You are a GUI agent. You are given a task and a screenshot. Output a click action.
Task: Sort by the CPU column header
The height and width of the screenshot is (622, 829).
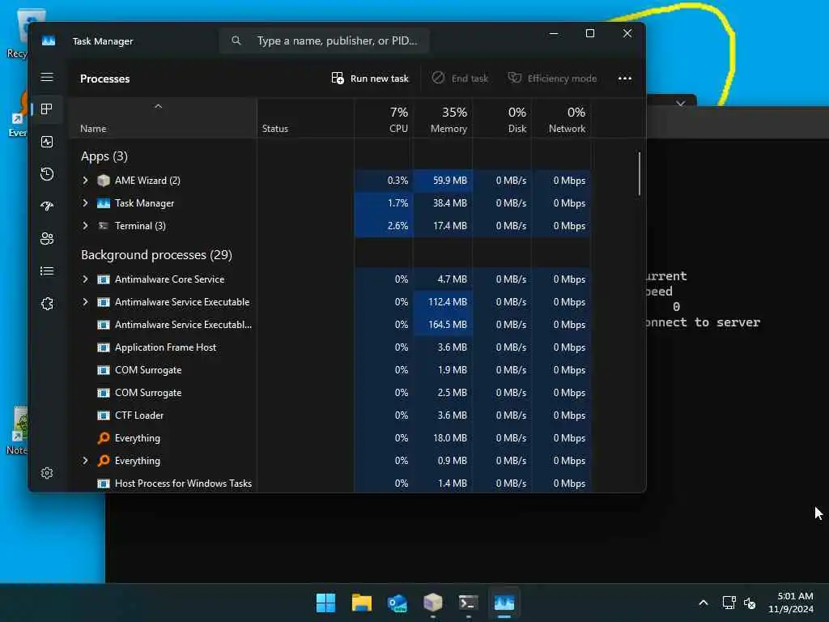tap(384, 119)
